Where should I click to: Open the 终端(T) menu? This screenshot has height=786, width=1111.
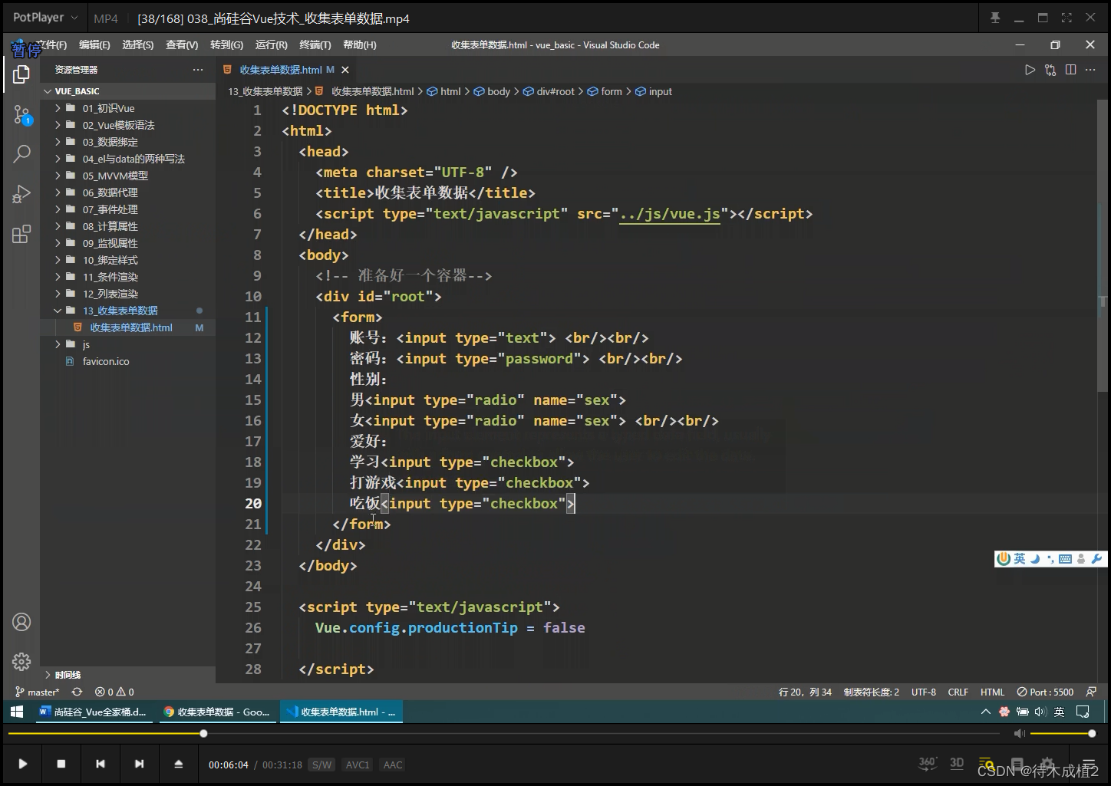(x=315, y=45)
